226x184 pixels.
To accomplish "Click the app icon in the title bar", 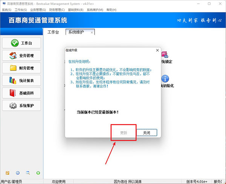I will click(4, 3).
